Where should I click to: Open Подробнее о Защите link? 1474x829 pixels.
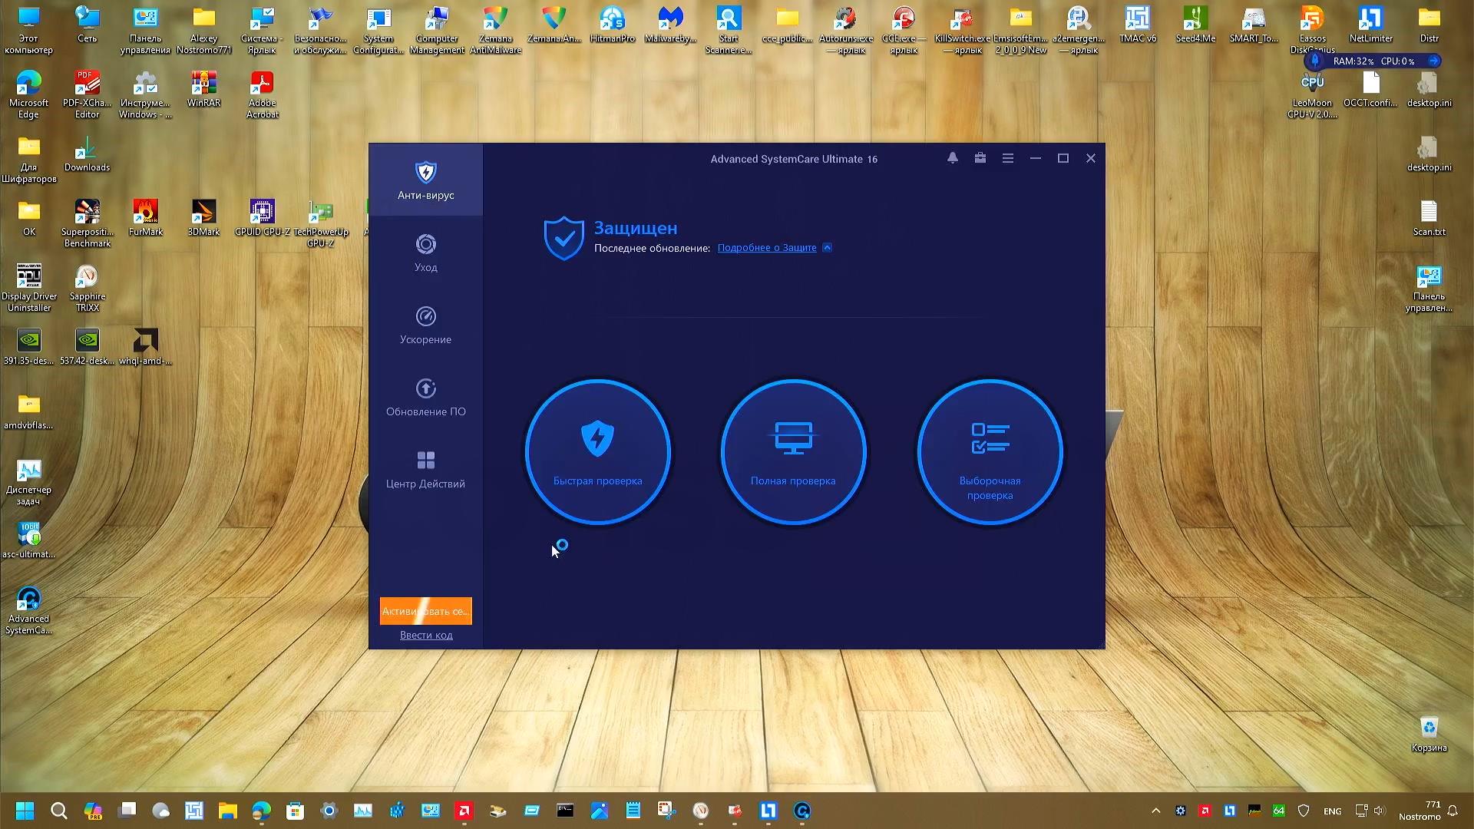click(766, 248)
